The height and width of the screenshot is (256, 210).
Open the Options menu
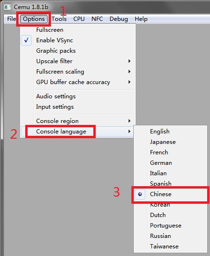34,19
